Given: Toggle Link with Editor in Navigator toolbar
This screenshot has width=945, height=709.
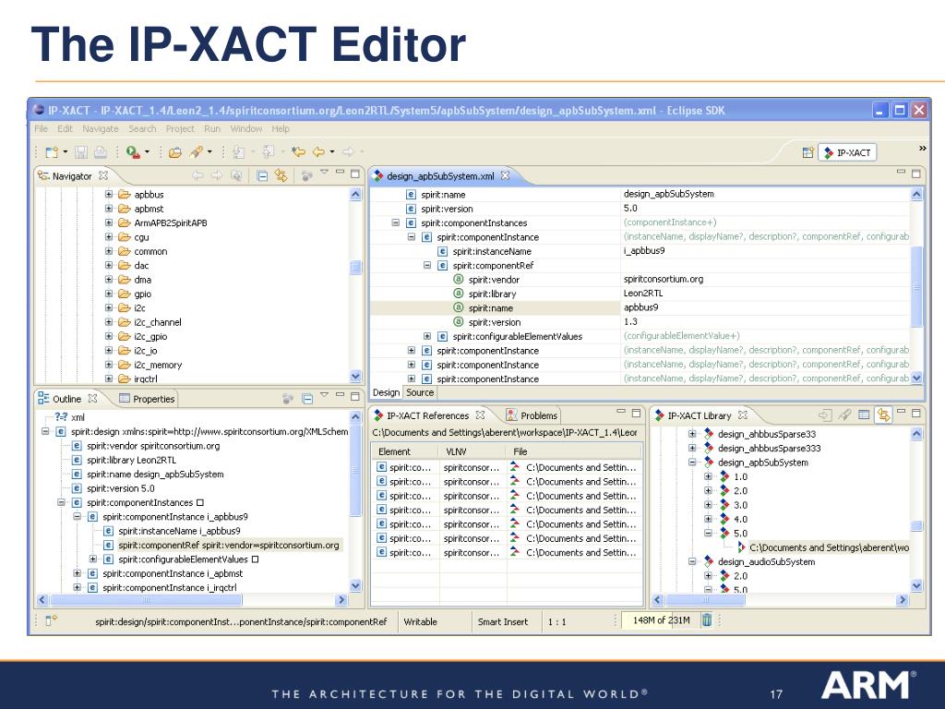Looking at the screenshot, I should (x=281, y=175).
